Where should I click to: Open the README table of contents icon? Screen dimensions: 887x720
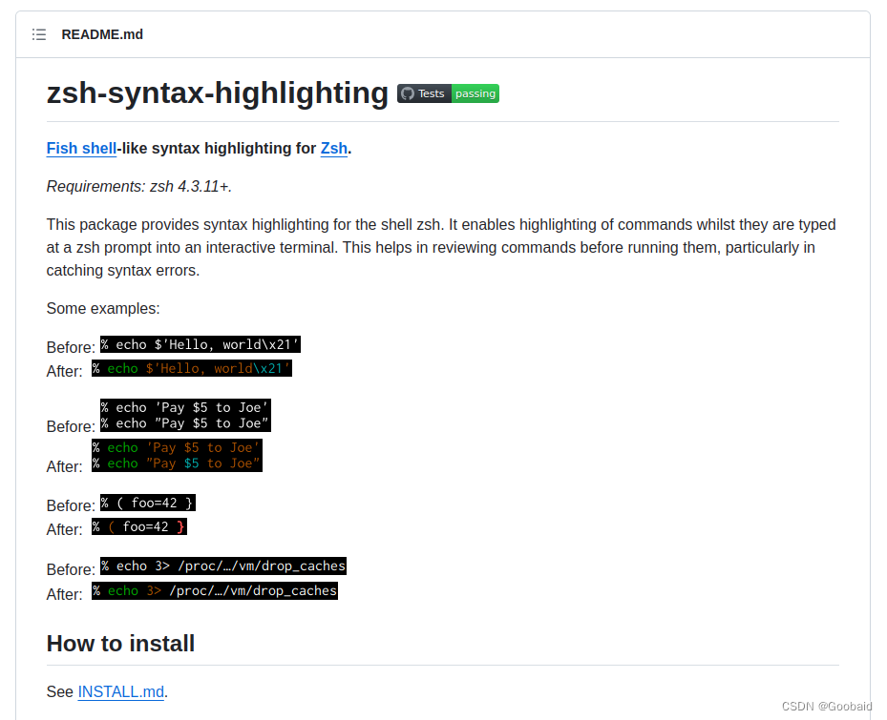39,34
